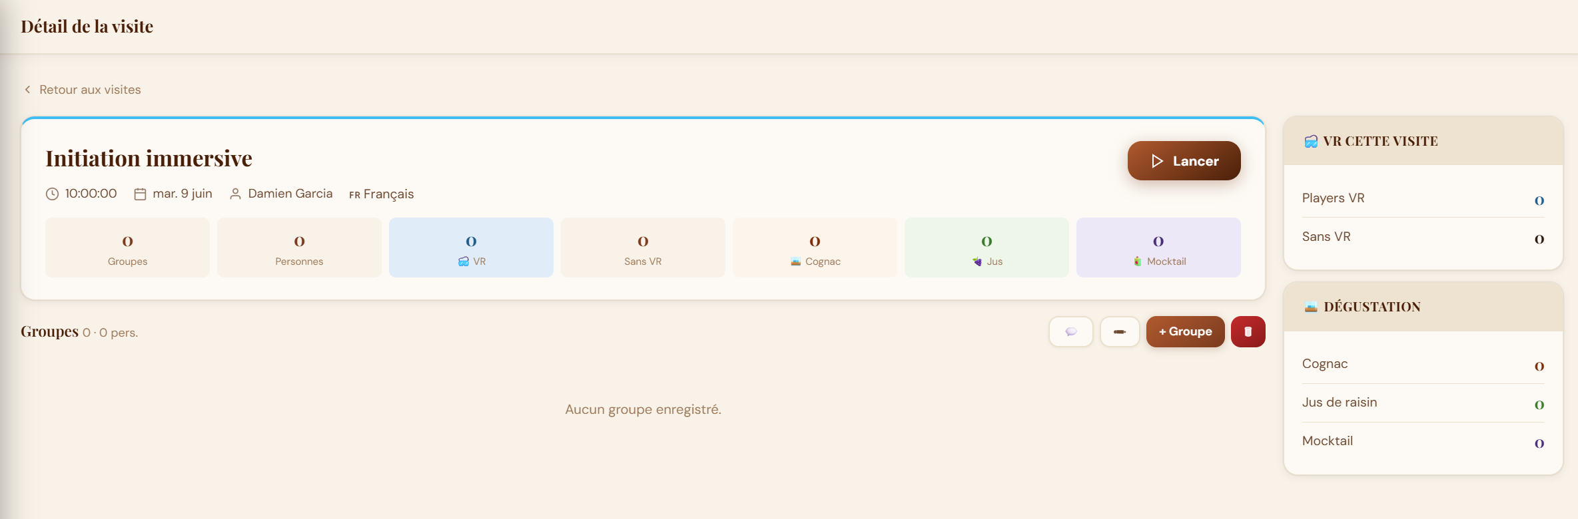
Task: Click the pencil edit button
Action: click(1120, 331)
